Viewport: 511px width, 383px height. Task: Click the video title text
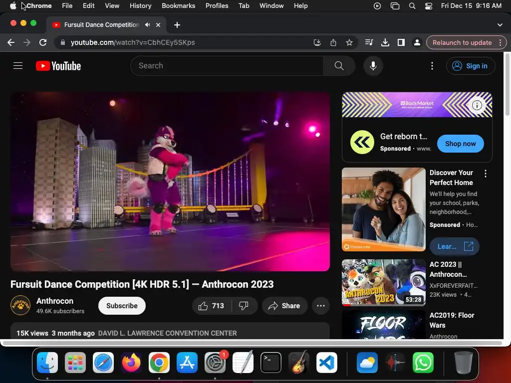[142, 284]
